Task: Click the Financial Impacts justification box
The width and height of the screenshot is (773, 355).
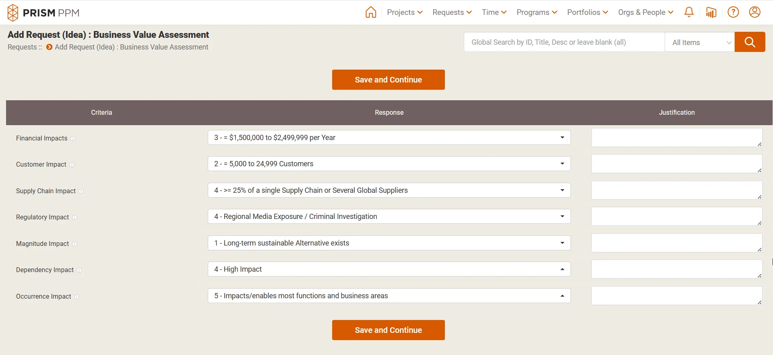Action: click(x=677, y=137)
